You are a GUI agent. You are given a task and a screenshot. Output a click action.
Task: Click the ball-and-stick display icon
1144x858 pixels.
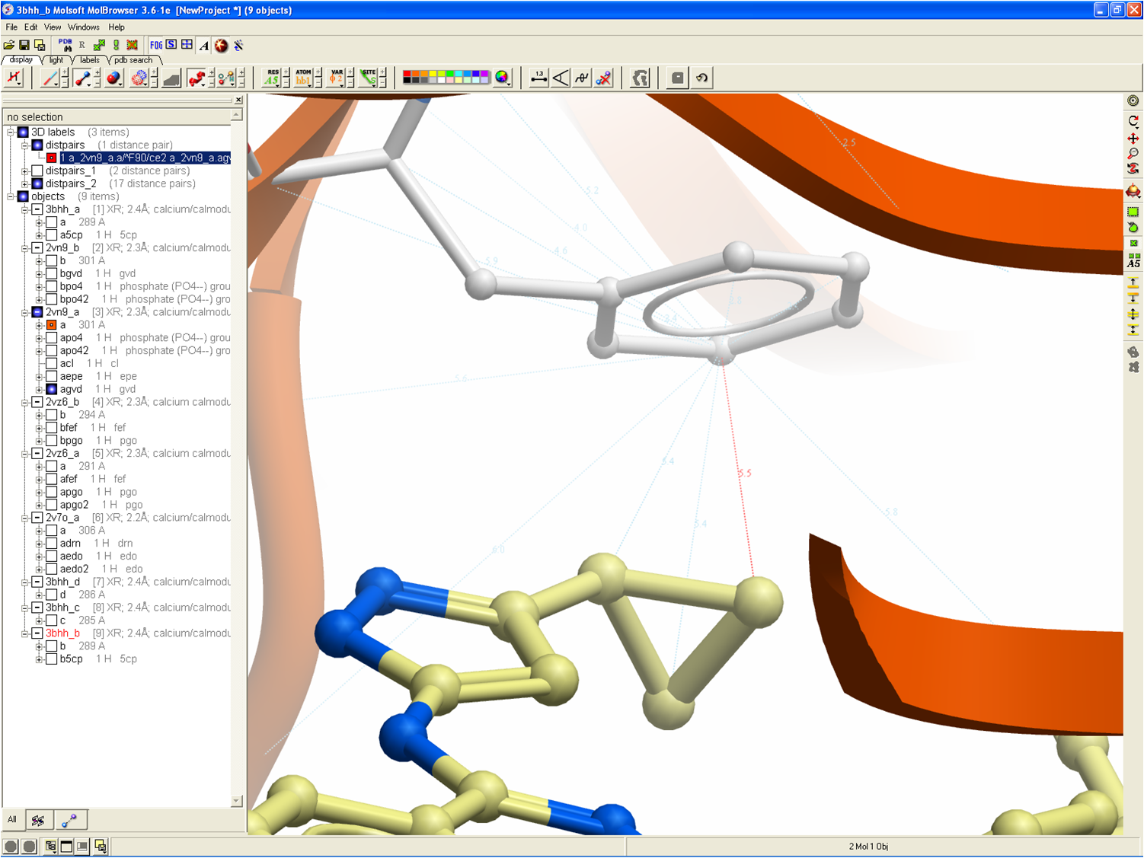coord(82,78)
